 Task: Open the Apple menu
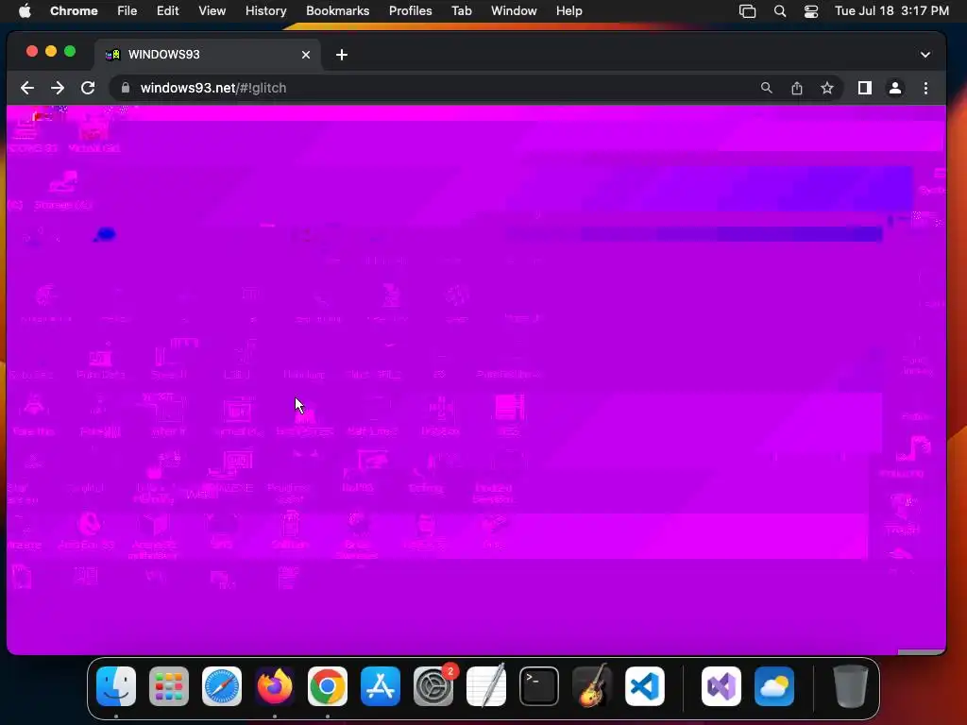click(25, 11)
